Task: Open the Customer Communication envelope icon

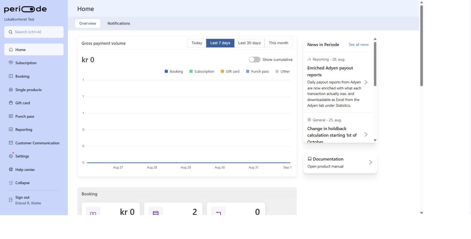Action: pos(11,143)
